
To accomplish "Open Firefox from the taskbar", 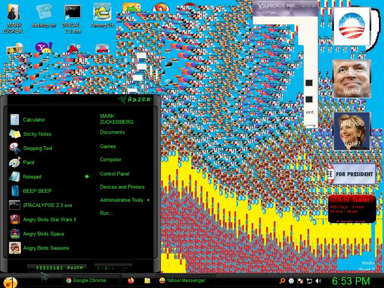I will pos(131,280).
